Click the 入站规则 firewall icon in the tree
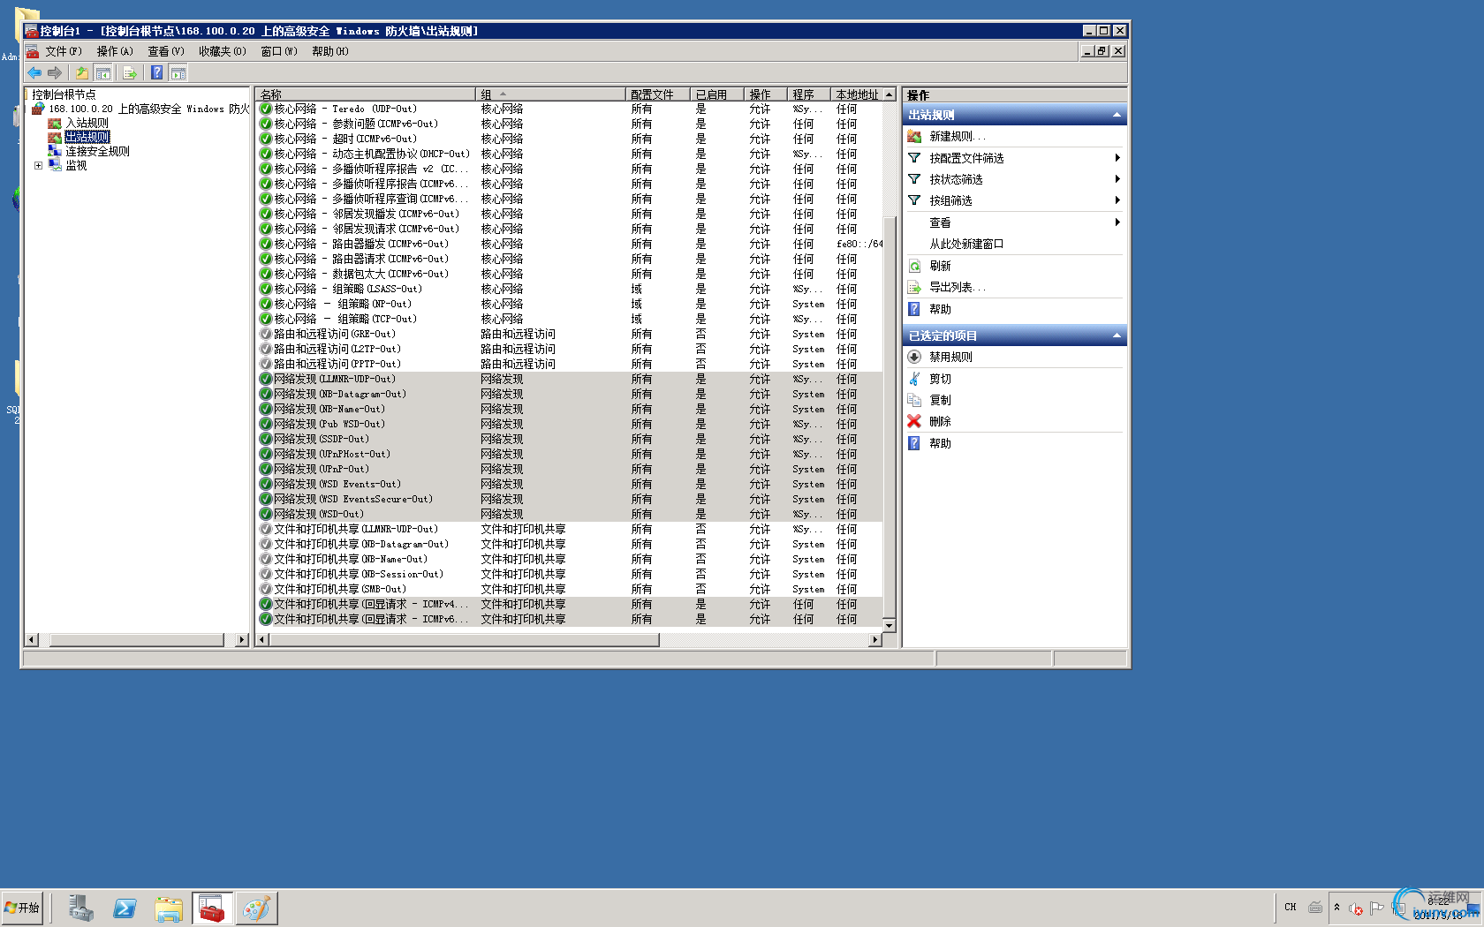Screen dimensions: 1484x927 tap(55, 123)
